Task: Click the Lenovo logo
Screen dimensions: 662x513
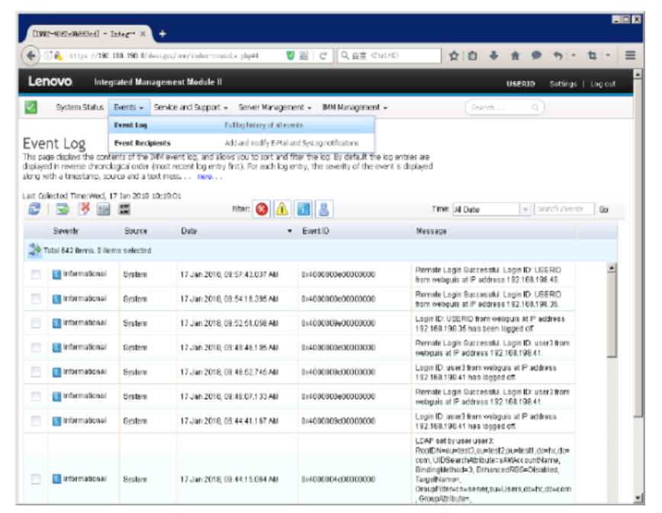Action: [50, 81]
